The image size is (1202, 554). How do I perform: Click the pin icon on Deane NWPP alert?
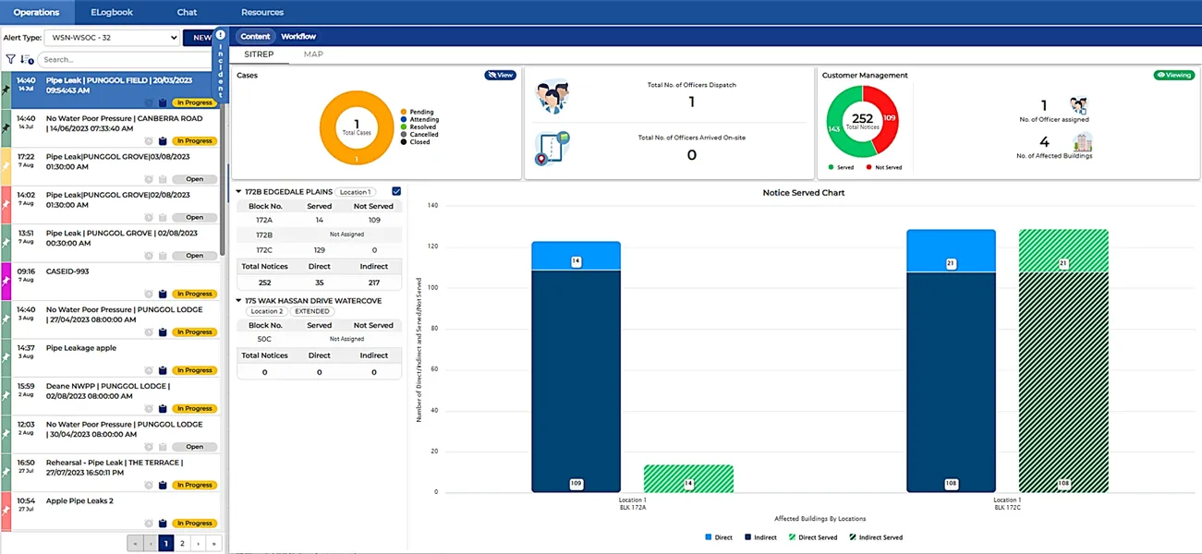point(6,396)
